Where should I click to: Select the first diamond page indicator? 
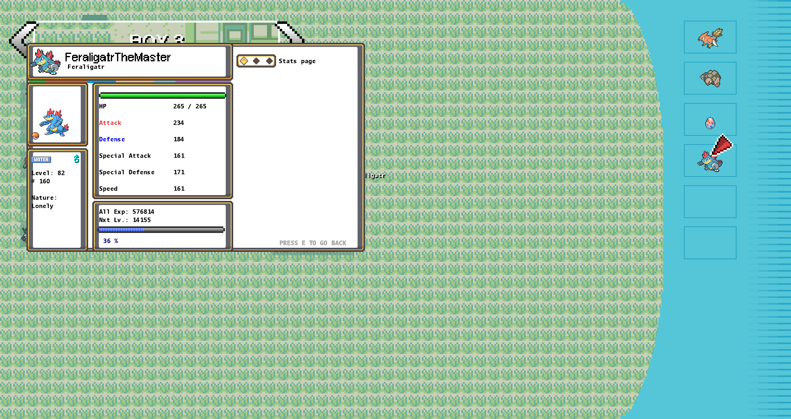244,61
